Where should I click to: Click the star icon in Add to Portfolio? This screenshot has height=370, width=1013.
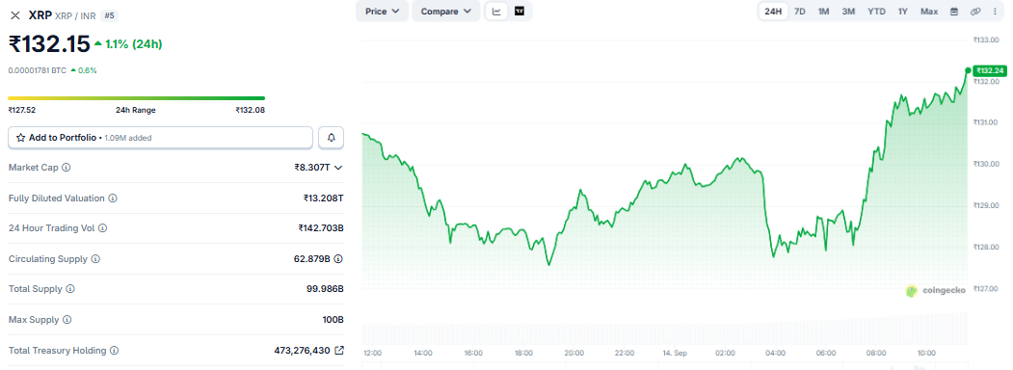click(20, 138)
